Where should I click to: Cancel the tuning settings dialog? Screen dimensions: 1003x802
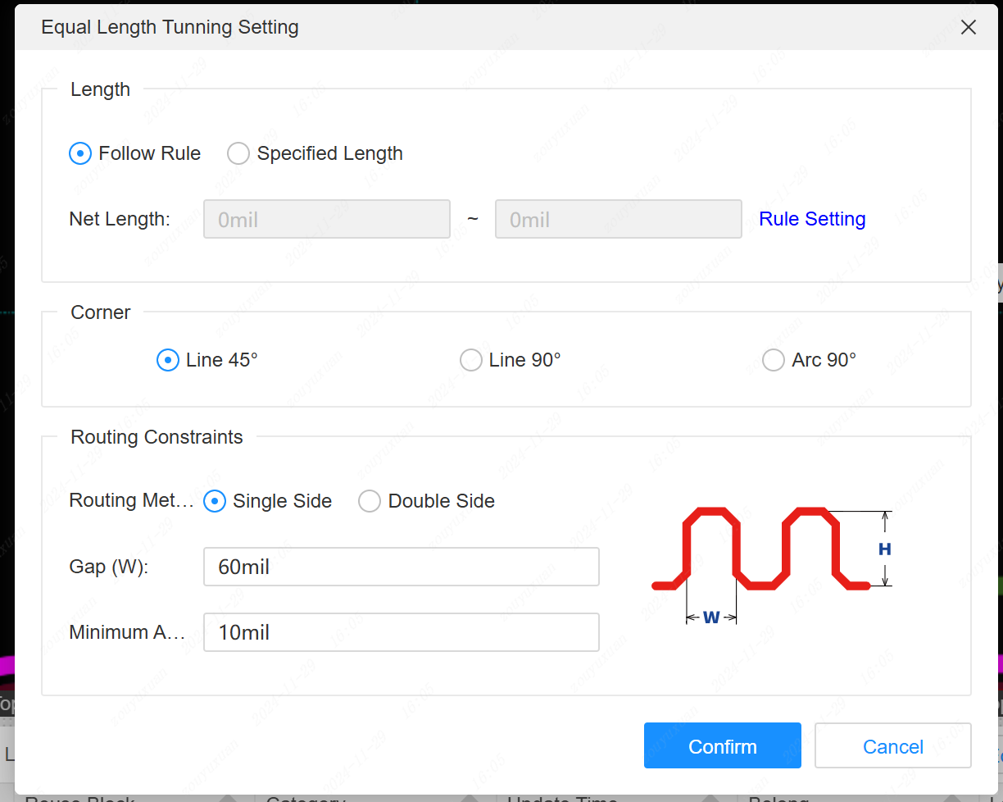coord(892,746)
